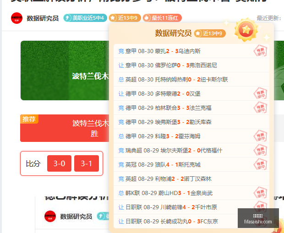Select the 长崎成功丸 0-3 FC东京 row

coord(191,221)
